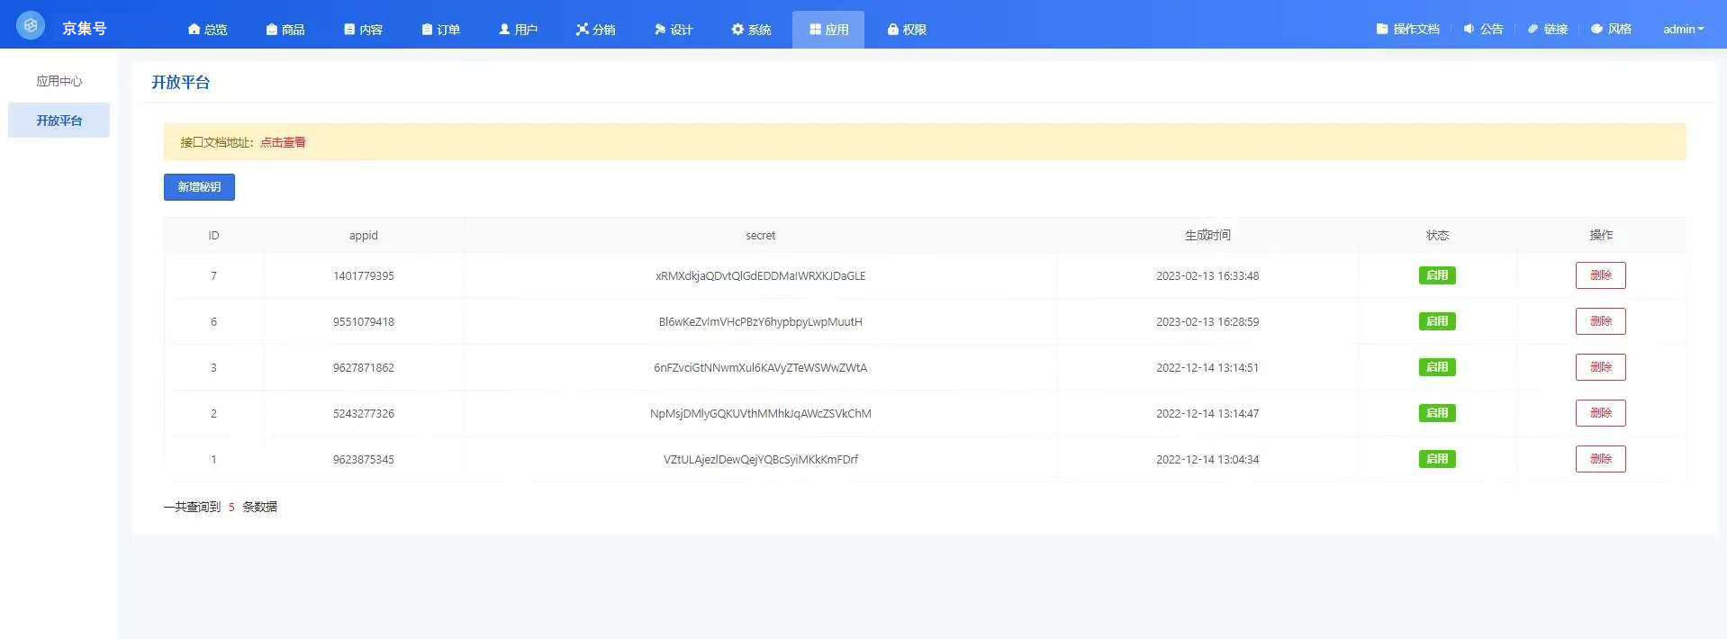Click the 新增秘钥 button
Screen dimensions: 1727x639
[199, 187]
